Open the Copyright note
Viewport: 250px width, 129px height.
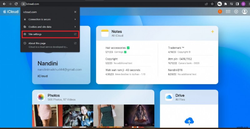pos(128,61)
